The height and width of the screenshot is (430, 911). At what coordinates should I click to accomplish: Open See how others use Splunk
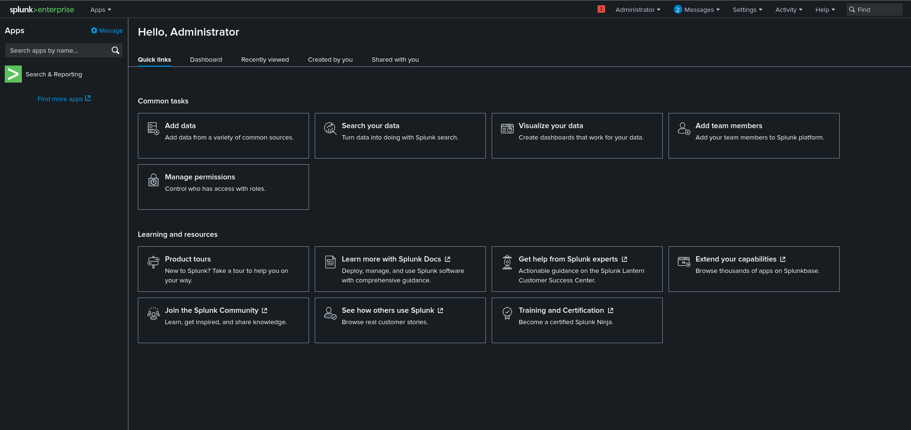tap(400, 320)
